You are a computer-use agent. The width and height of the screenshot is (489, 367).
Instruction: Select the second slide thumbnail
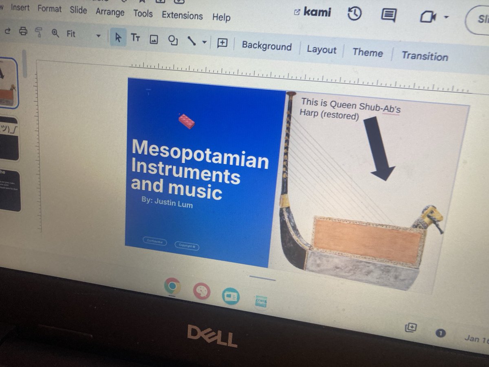point(9,139)
